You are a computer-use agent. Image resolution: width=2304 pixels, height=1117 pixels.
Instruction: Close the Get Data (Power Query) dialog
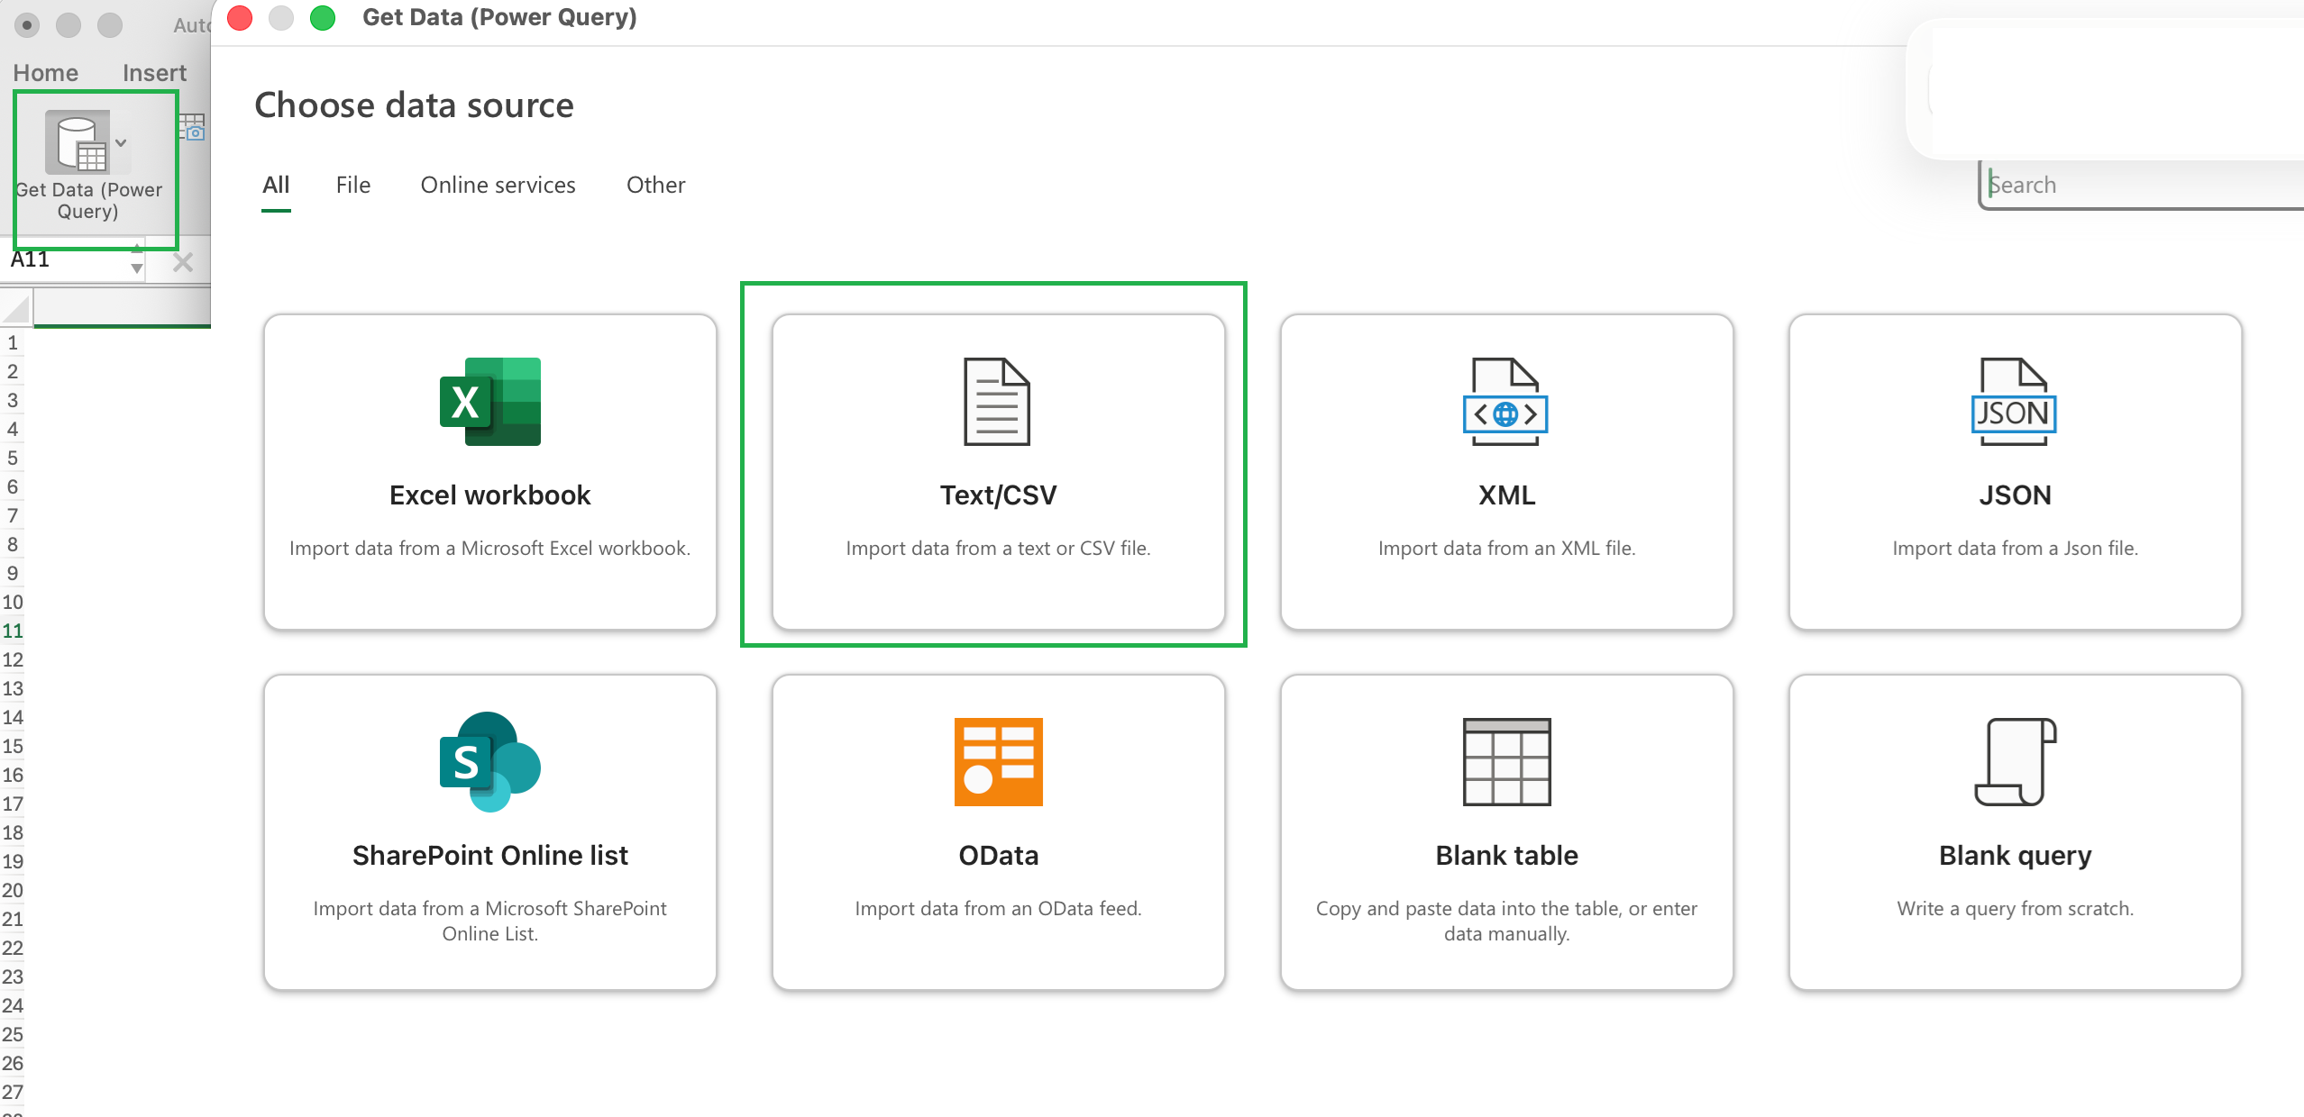pos(240,18)
